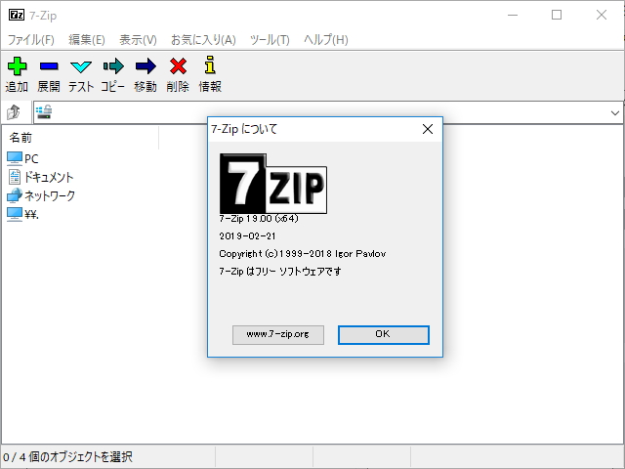Click the yellow Info (情報) icon

[210, 65]
